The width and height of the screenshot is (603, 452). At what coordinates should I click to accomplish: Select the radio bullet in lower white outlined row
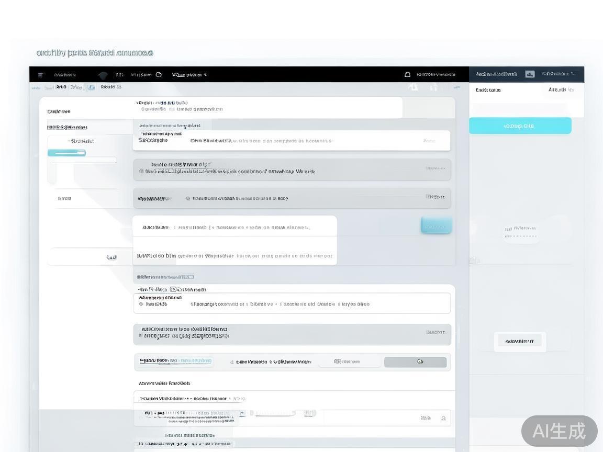click(x=141, y=304)
